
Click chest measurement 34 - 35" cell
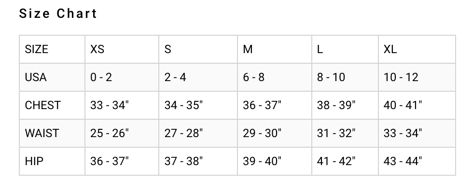click(x=183, y=105)
